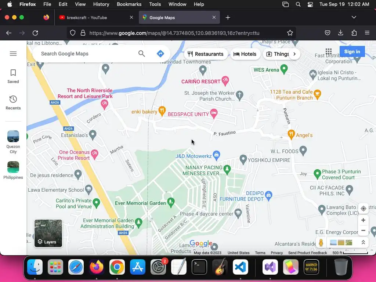The image size is (376, 282).
Task: Click the BEDSPACE UNITY lodging pin
Action: [x=214, y=113]
